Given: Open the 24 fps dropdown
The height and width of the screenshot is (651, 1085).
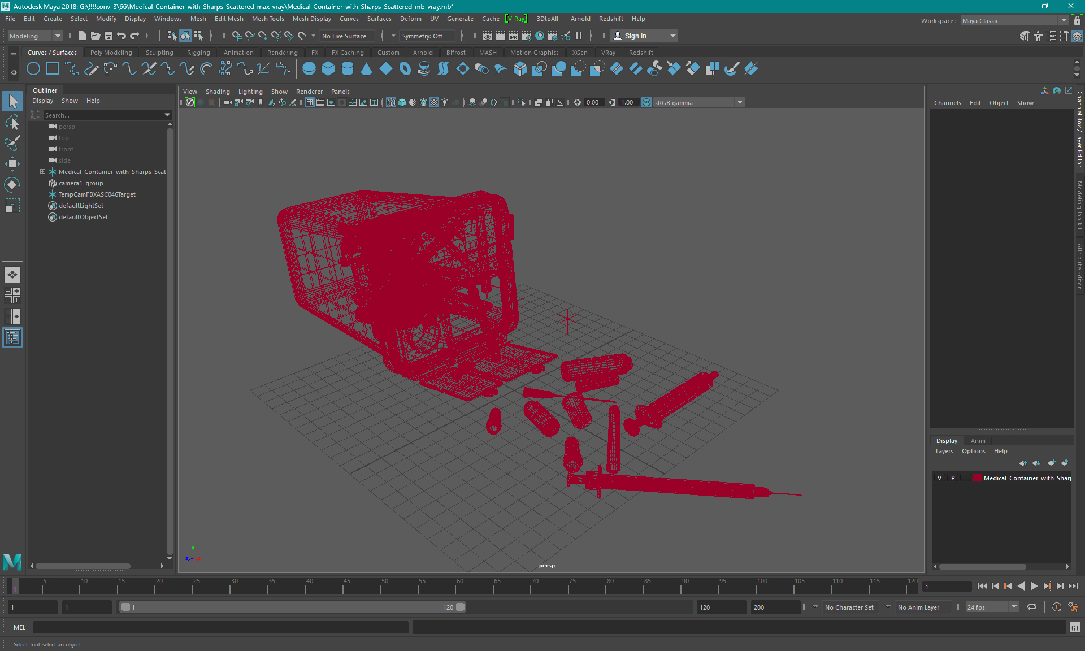Looking at the screenshot, I should [992, 607].
